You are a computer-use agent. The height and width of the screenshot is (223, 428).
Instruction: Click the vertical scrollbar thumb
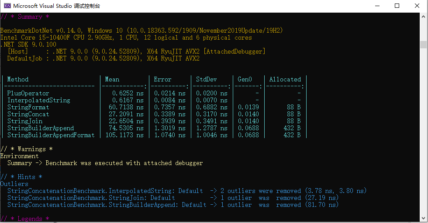click(x=423, y=44)
